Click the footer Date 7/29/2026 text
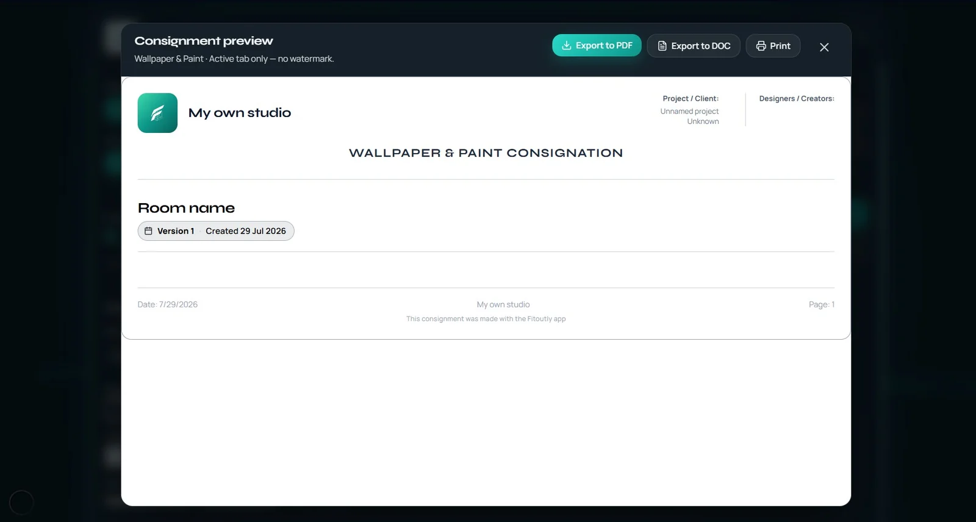This screenshot has width=976, height=522. (x=168, y=304)
